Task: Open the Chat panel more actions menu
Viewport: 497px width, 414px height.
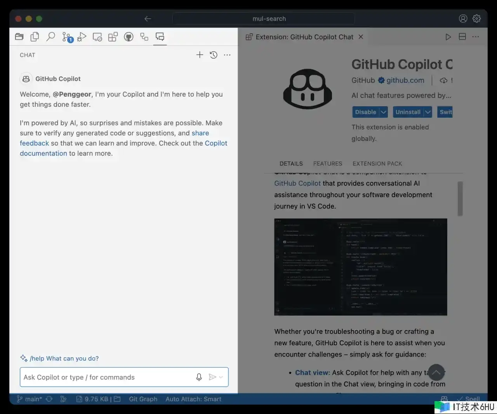Action: 227,55
